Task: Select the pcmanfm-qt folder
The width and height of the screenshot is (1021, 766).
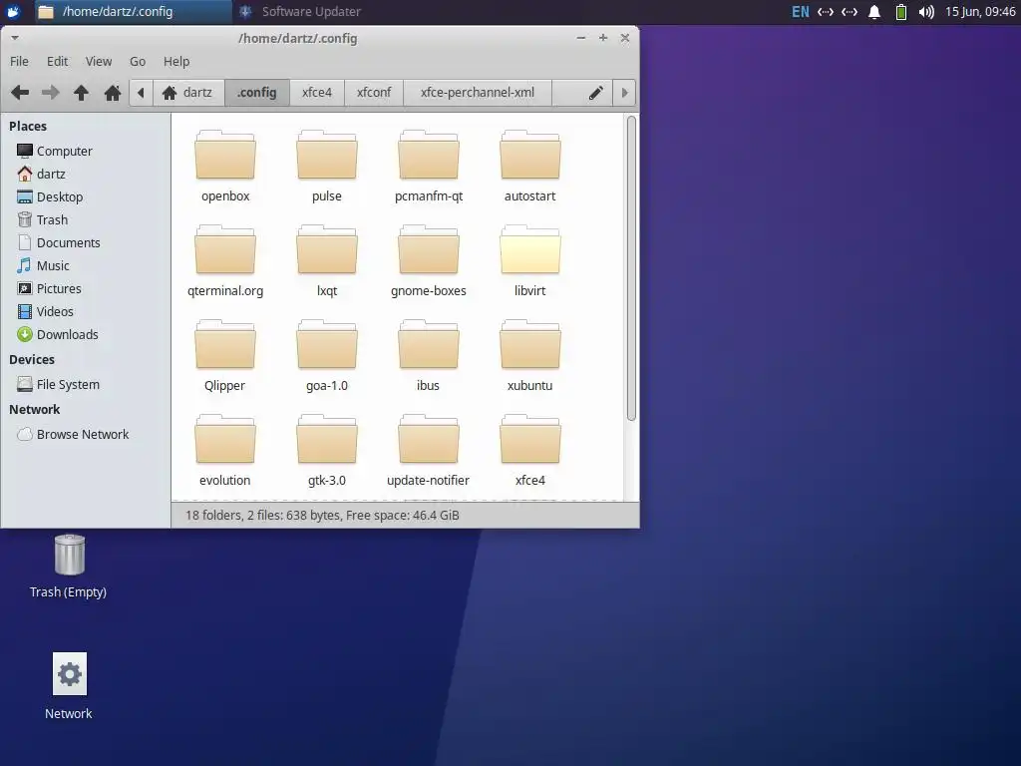Action: click(429, 167)
